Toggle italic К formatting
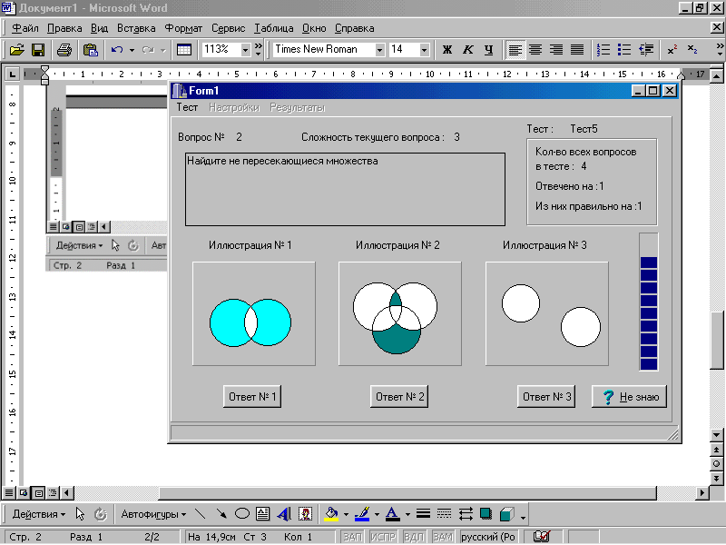Viewport: 726px width, 545px height. coord(468,50)
